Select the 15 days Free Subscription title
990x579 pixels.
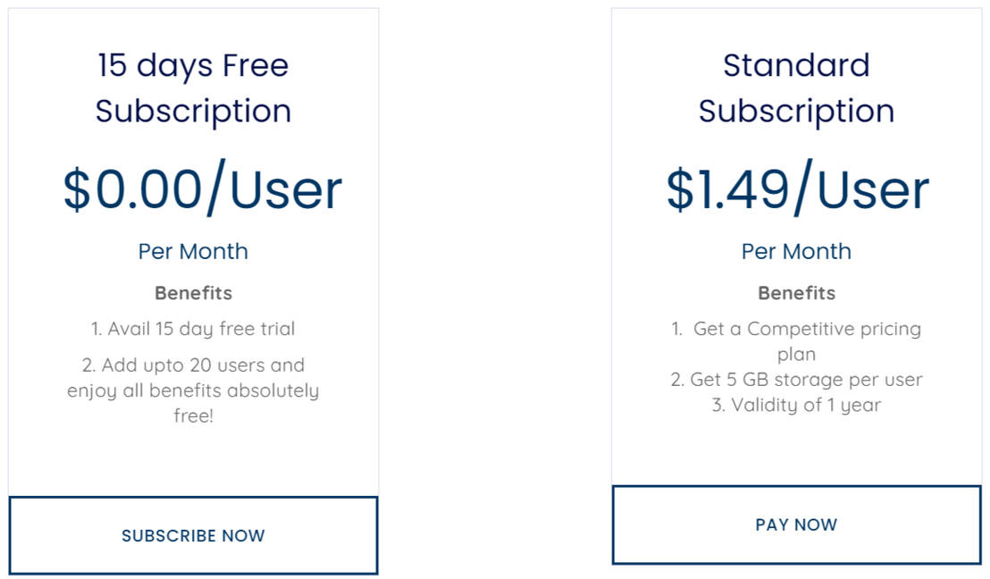tap(193, 88)
